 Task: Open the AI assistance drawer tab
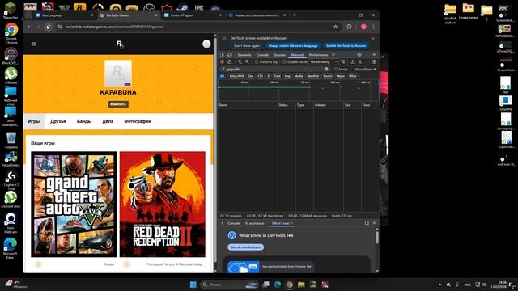254,223
